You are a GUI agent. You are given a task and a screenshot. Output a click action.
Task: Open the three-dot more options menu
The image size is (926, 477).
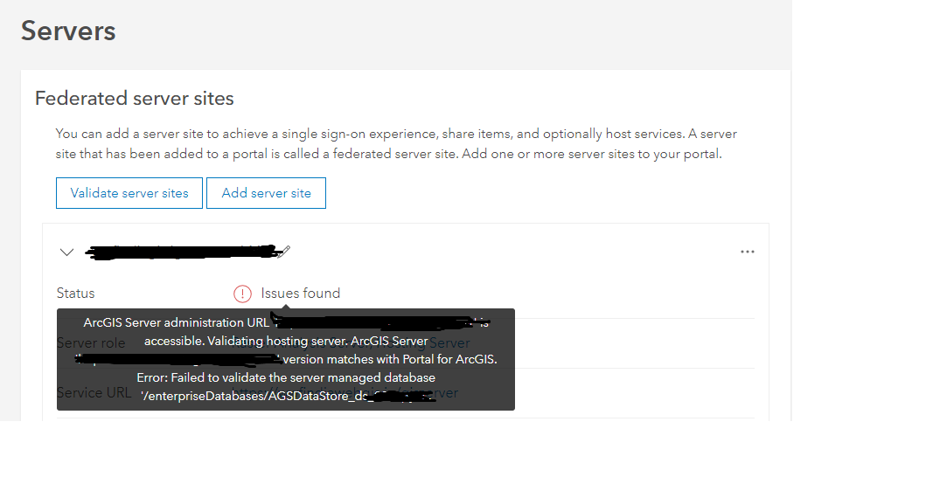[x=747, y=252]
